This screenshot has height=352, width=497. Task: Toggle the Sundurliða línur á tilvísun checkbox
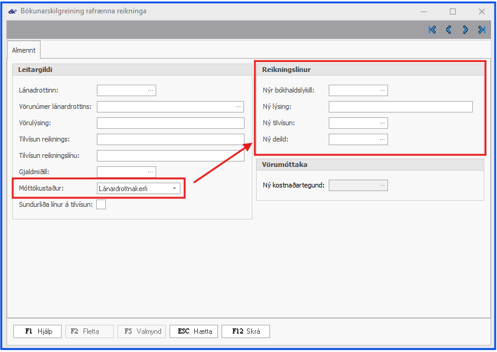click(x=102, y=204)
